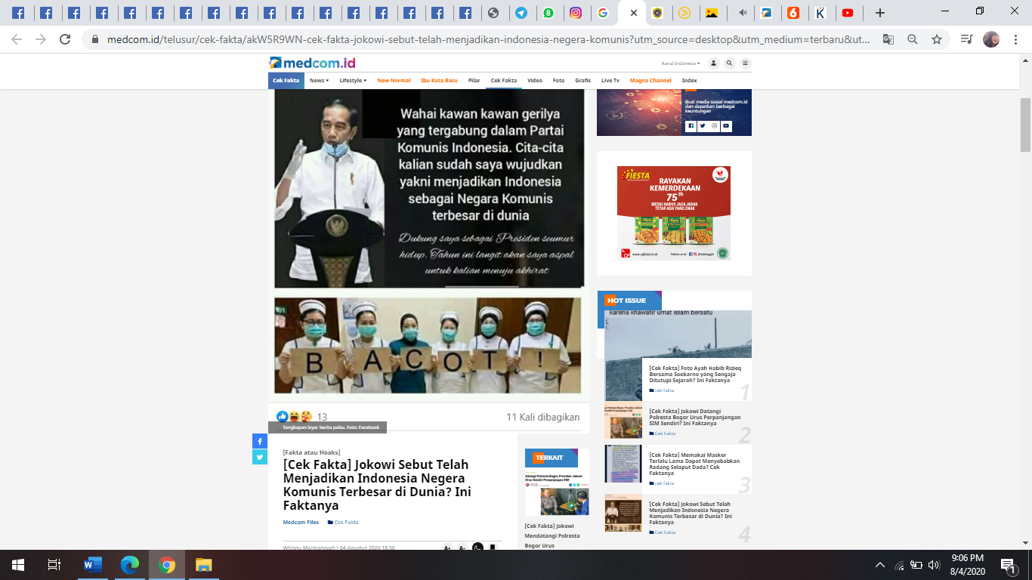The image size is (1032, 580).
Task: Expand the Lifestyle menu dropdown
Action: pos(353,80)
